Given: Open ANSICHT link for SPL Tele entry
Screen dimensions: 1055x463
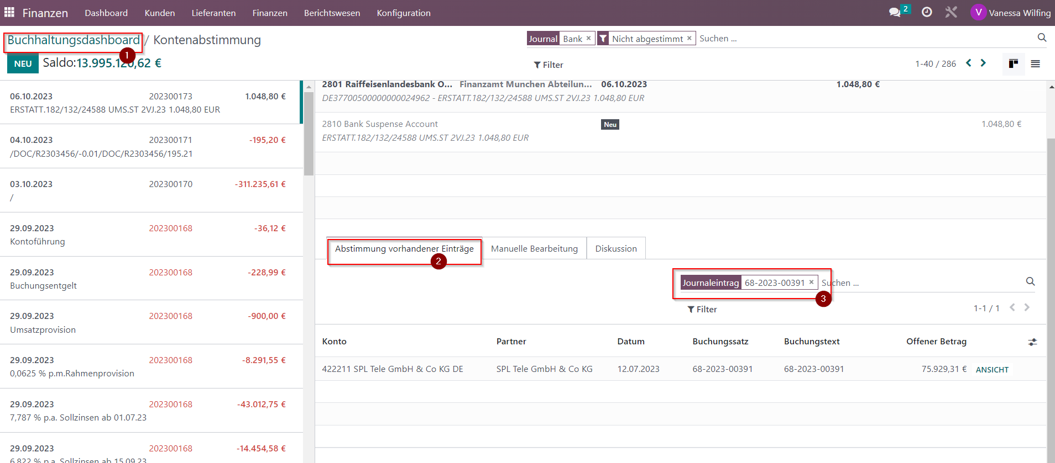Looking at the screenshot, I should coord(992,370).
